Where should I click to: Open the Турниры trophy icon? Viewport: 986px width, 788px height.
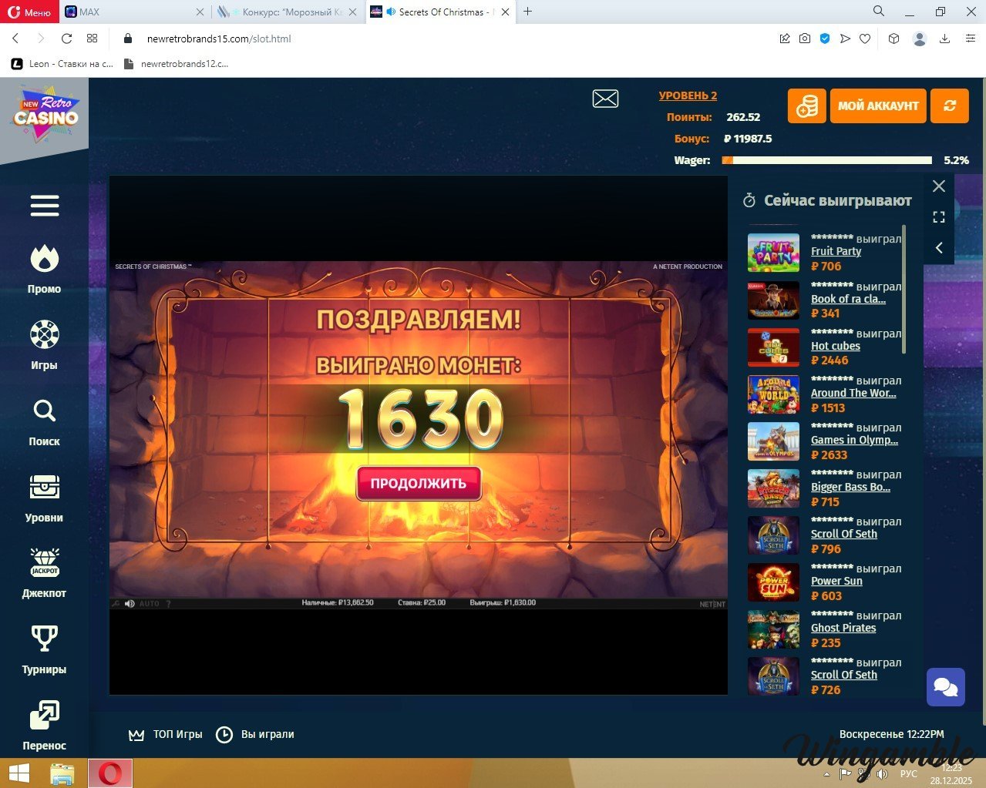click(44, 639)
